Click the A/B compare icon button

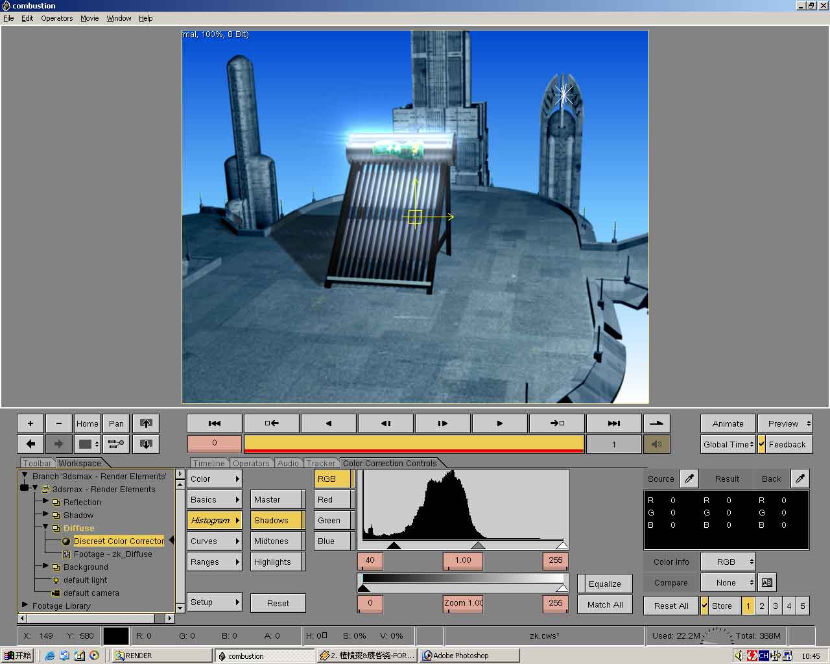tap(766, 582)
